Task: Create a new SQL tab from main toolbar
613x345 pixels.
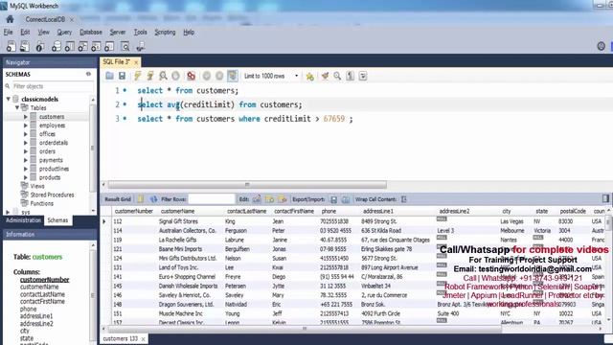Action: 11,47
